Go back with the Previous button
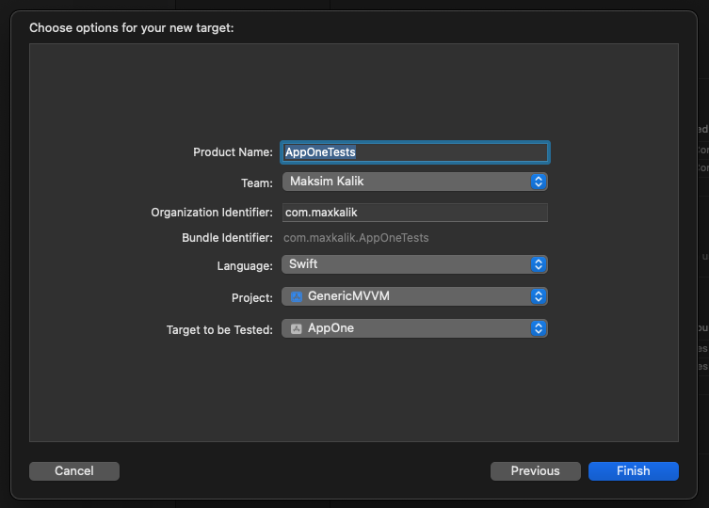The image size is (709, 508). [535, 470]
